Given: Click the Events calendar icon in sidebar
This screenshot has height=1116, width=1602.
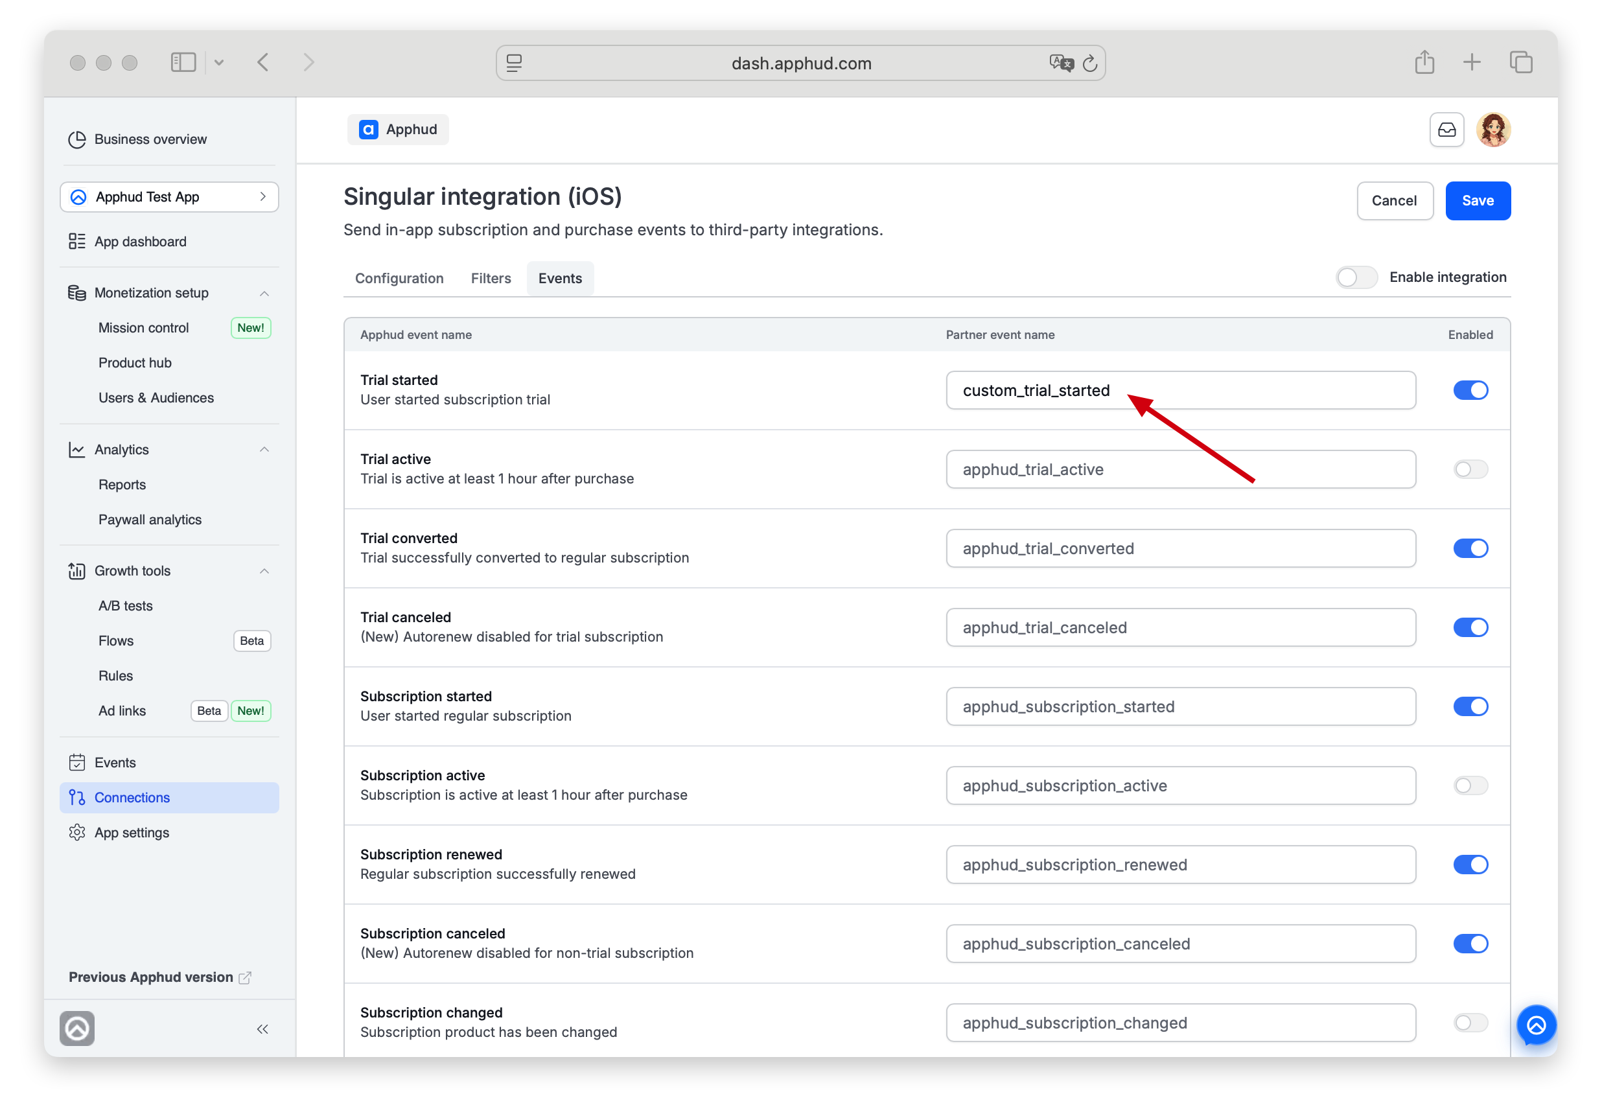Looking at the screenshot, I should [76, 762].
